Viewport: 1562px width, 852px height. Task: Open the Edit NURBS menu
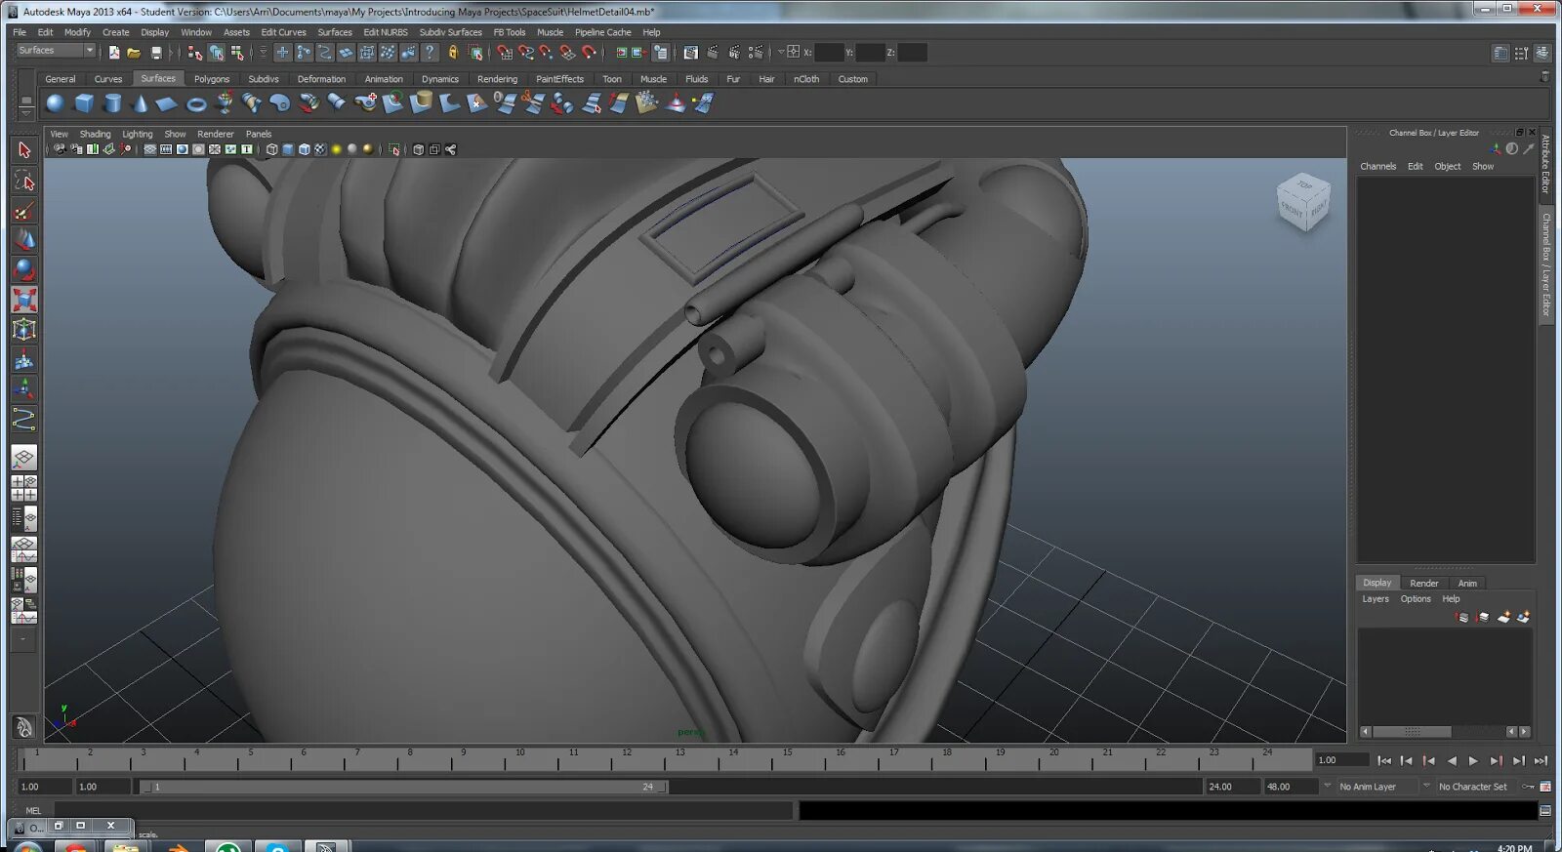pos(386,32)
